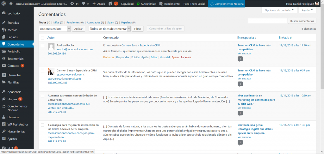Open the Plugins sidebar menu icon

3,99
